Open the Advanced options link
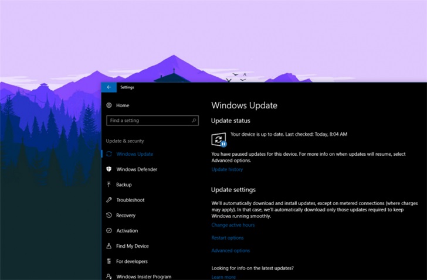427x280 pixels. click(231, 251)
